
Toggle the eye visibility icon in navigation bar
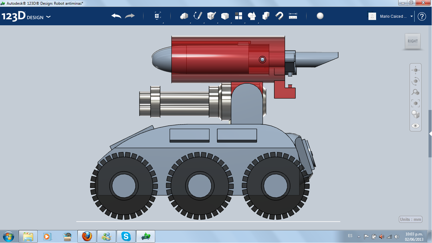[x=416, y=126]
